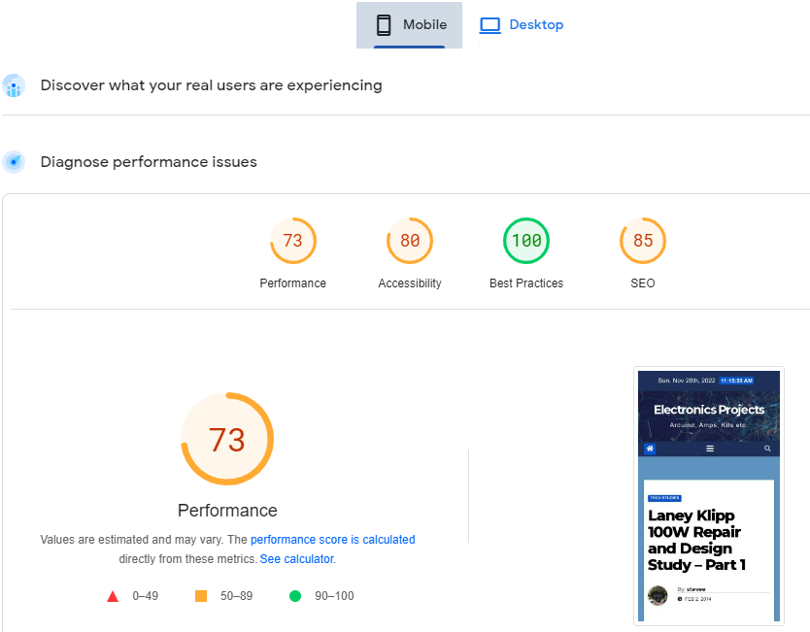Click the hamburger menu icon in the screenshot
This screenshot has height=632, width=810.
[x=709, y=449]
